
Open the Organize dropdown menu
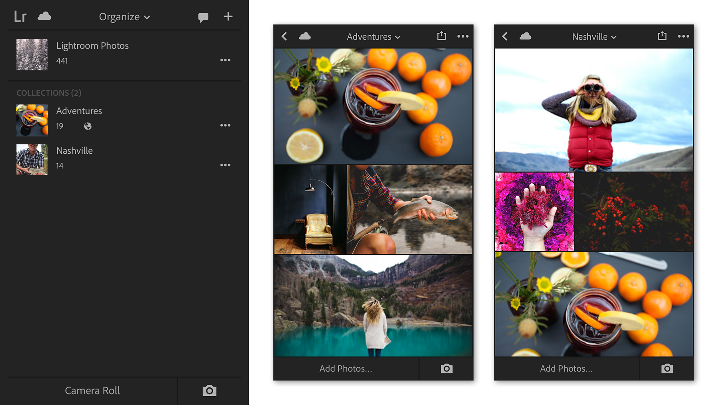124,17
